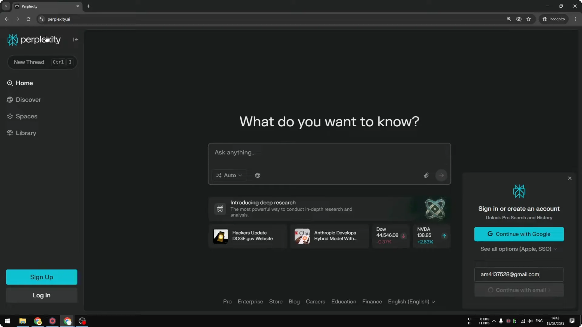Open the Home section
This screenshot has height=327, width=582.
24,83
